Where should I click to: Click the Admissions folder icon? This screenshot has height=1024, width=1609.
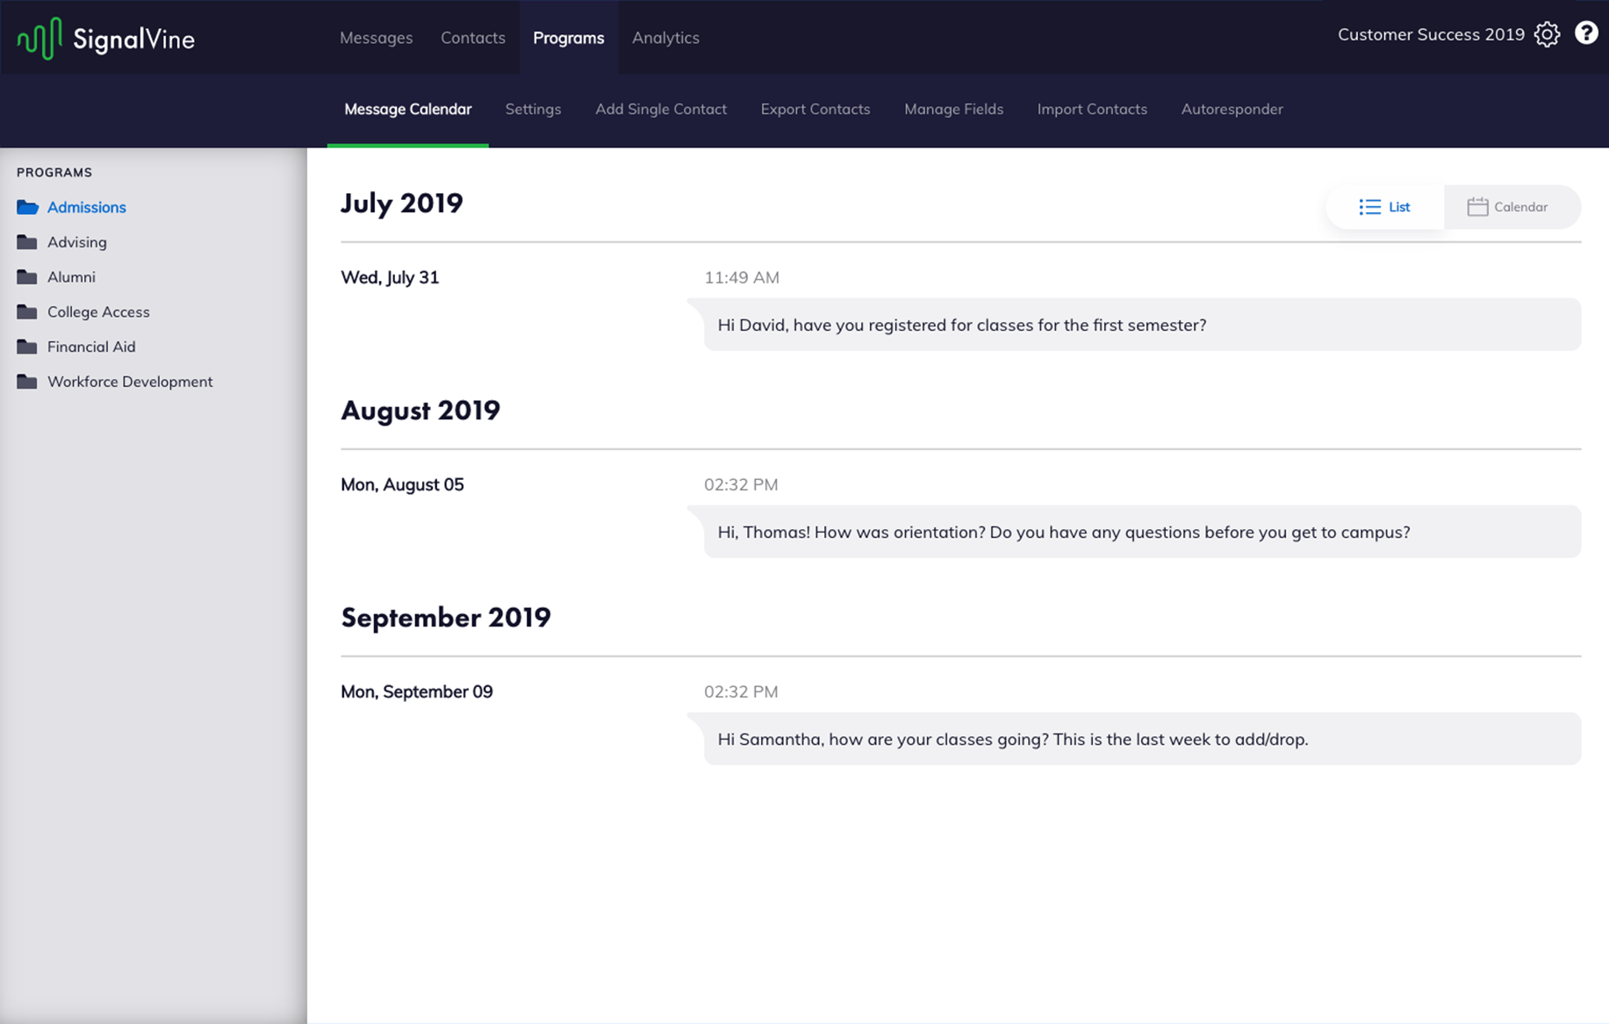pyautogui.click(x=27, y=207)
